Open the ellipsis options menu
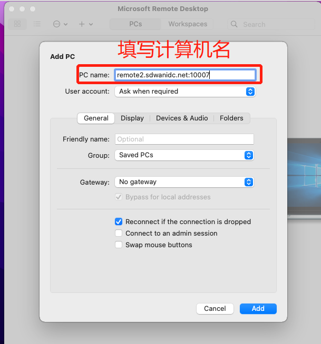The height and width of the screenshot is (344, 321). coord(60,24)
